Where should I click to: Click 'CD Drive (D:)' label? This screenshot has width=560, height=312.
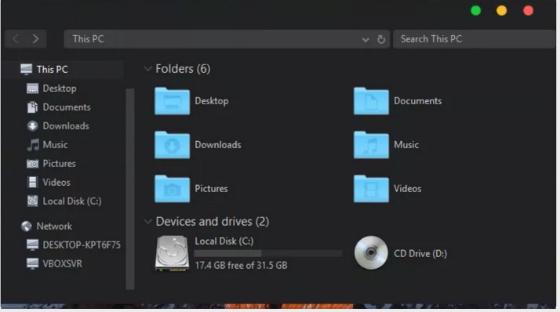[420, 254]
